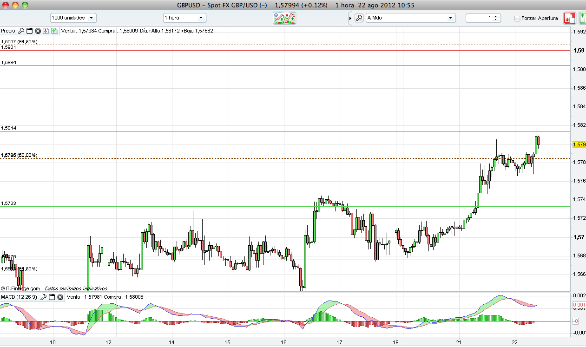Viewport: 586px width, 347px height.
Task: Click date 14 on the time axis
Action: pos(171,342)
